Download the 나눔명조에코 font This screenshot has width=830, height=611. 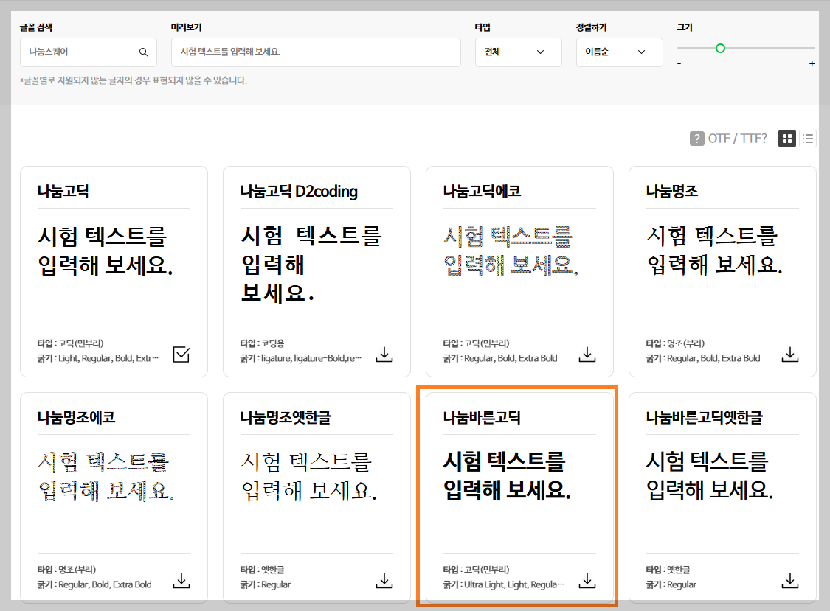click(x=181, y=581)
